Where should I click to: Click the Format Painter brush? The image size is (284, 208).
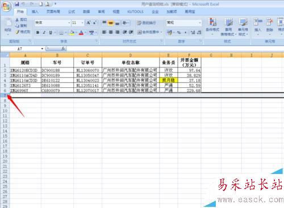[x=23, y=32]
